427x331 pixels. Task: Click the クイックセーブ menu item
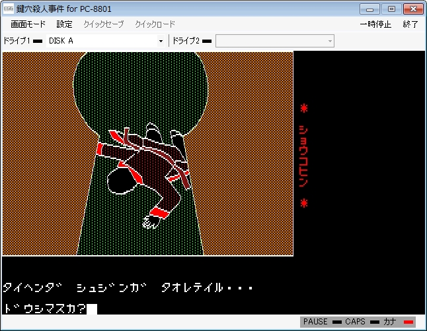point(104,24)
